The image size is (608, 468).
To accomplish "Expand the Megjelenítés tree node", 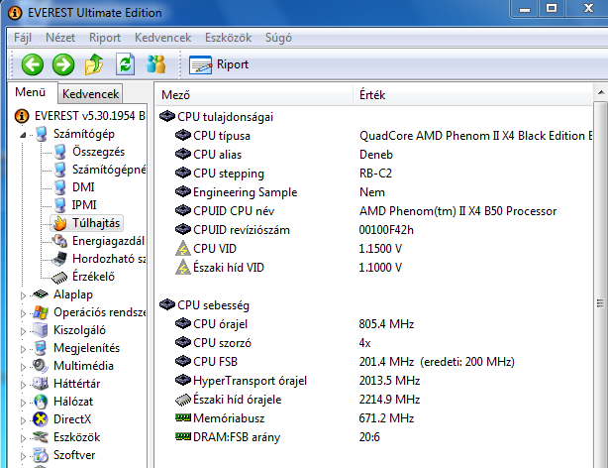I will pyautogui.click(x=23, y=349).
